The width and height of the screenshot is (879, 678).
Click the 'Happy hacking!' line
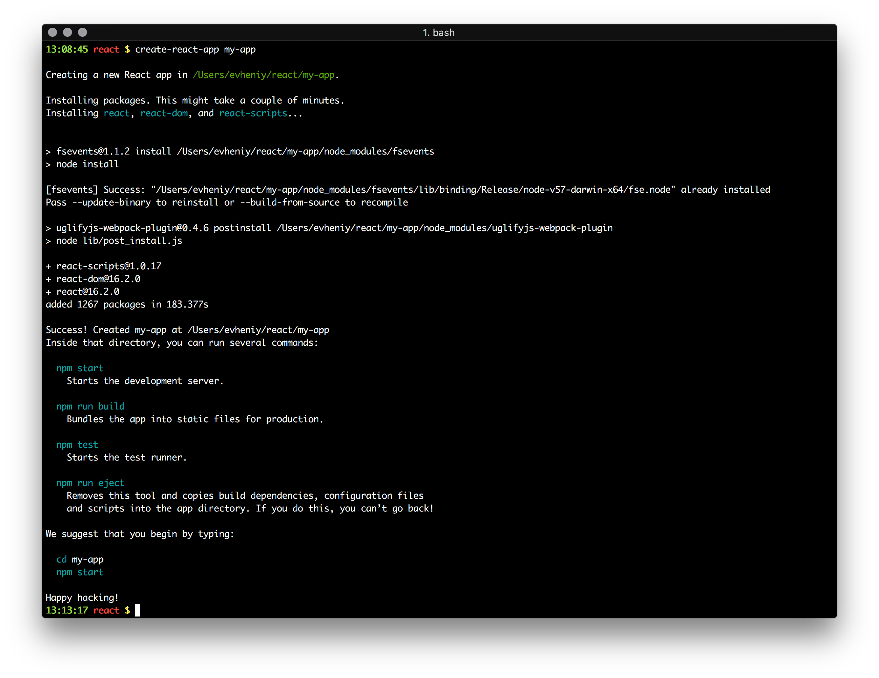coord(82,597)
